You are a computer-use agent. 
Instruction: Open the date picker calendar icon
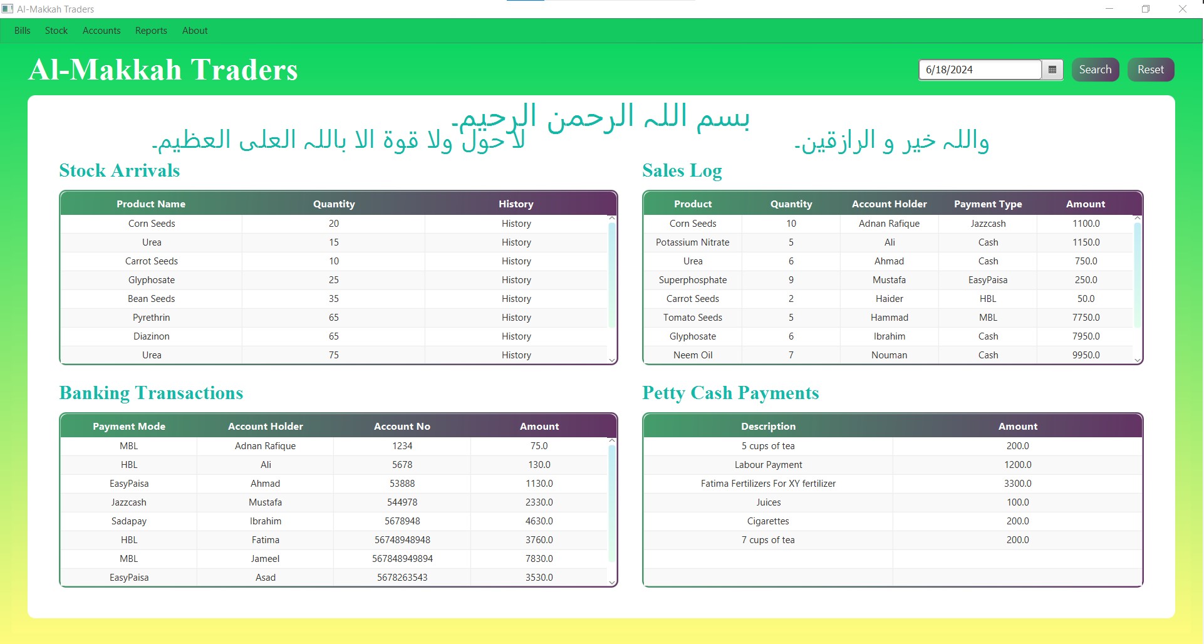click(1052, 70)
